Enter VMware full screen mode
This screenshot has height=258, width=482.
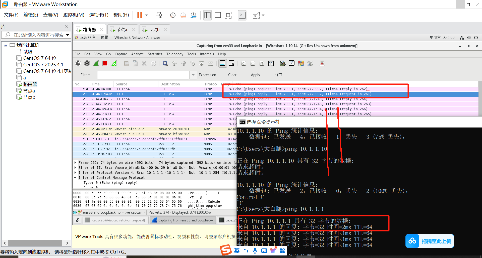(x=228, y=15)
